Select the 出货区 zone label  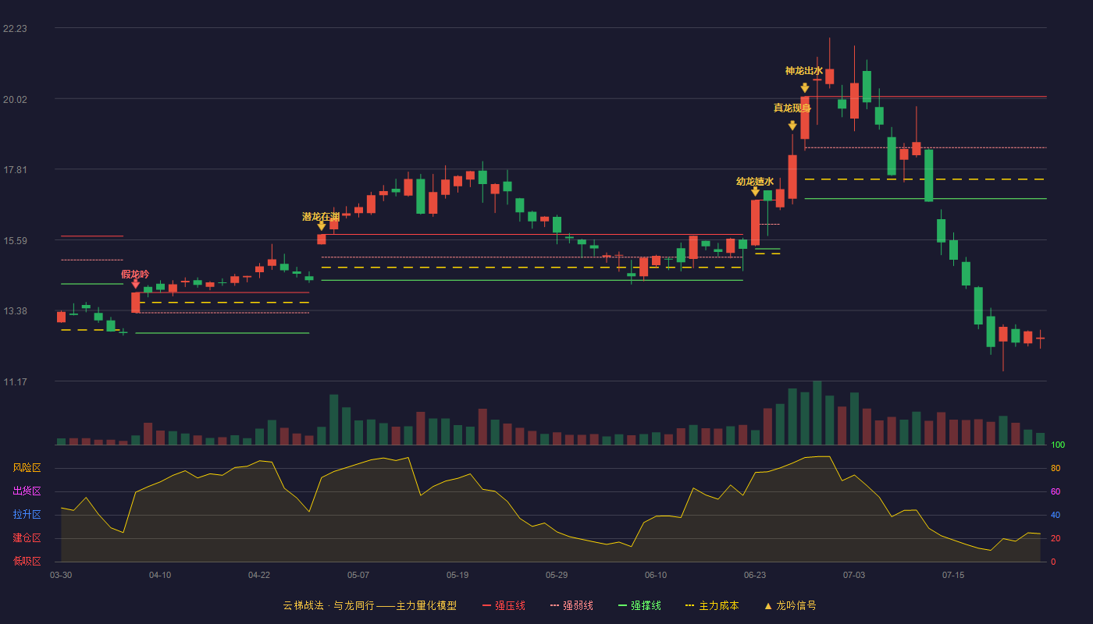pyautogui.click(x=27, y=491)
